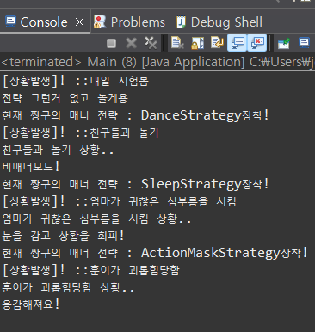This screenshot has height=332, width=315.
Task: Click Display Selected Console monitor icon
Action: click(x=304, y=43)
